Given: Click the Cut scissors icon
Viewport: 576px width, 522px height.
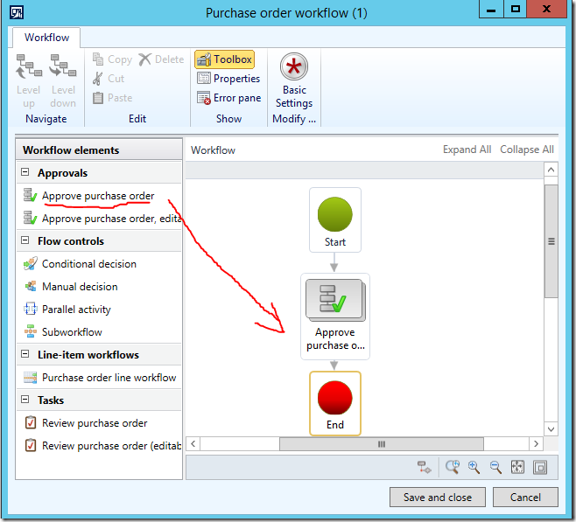Looking at the screenshot, I should [98, 79].
